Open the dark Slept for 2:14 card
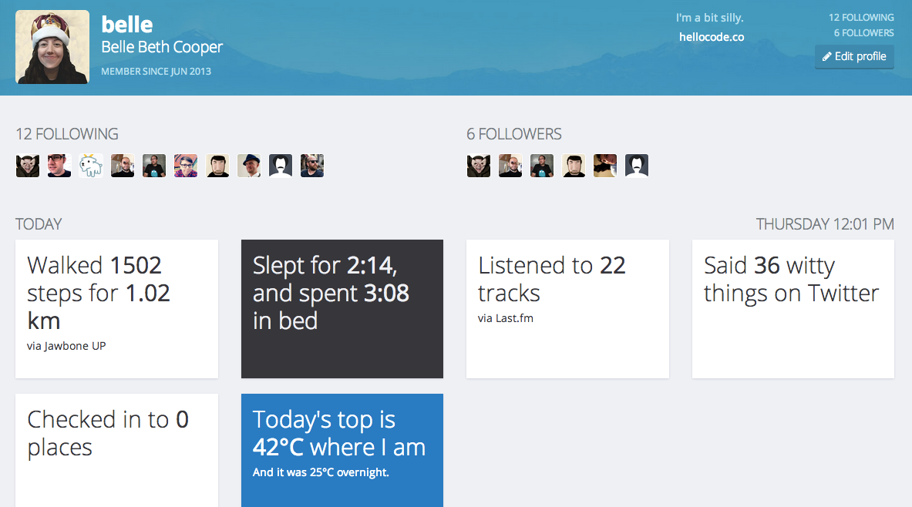Screen dimensions: 912x507 (x=342, y=309)
